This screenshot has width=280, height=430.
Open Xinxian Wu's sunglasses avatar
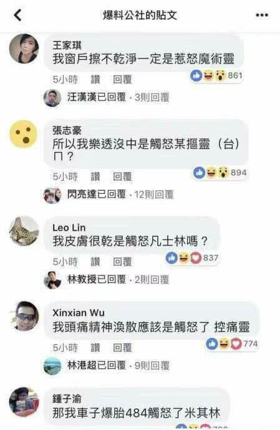pyautogui.click(x=24, y=316)
